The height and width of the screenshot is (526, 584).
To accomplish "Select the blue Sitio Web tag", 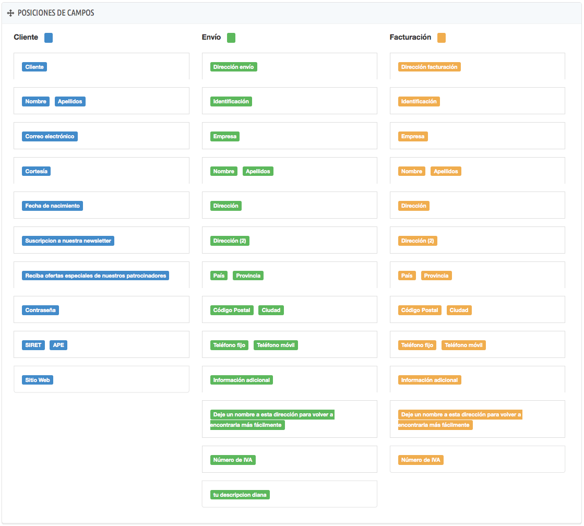I will pyautogui.click(x=38, y=380).
